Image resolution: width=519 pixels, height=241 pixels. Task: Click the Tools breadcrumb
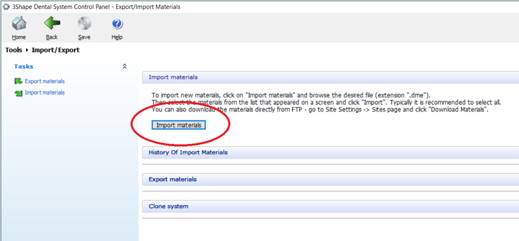click(x=13, y=50)
